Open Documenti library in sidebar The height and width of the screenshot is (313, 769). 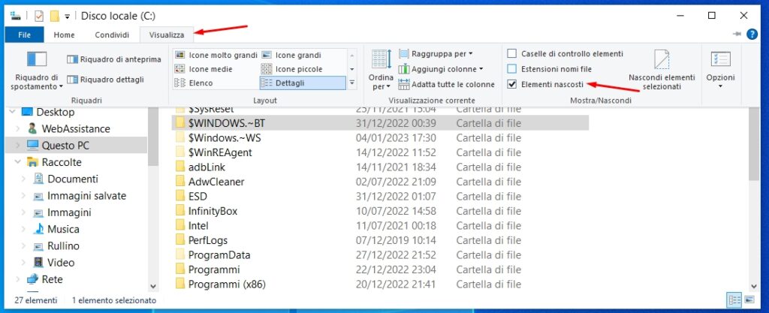(73, 179)
